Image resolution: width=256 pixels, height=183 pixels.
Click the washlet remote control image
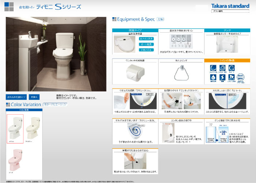pyautogui.click(x=181, y=41)
